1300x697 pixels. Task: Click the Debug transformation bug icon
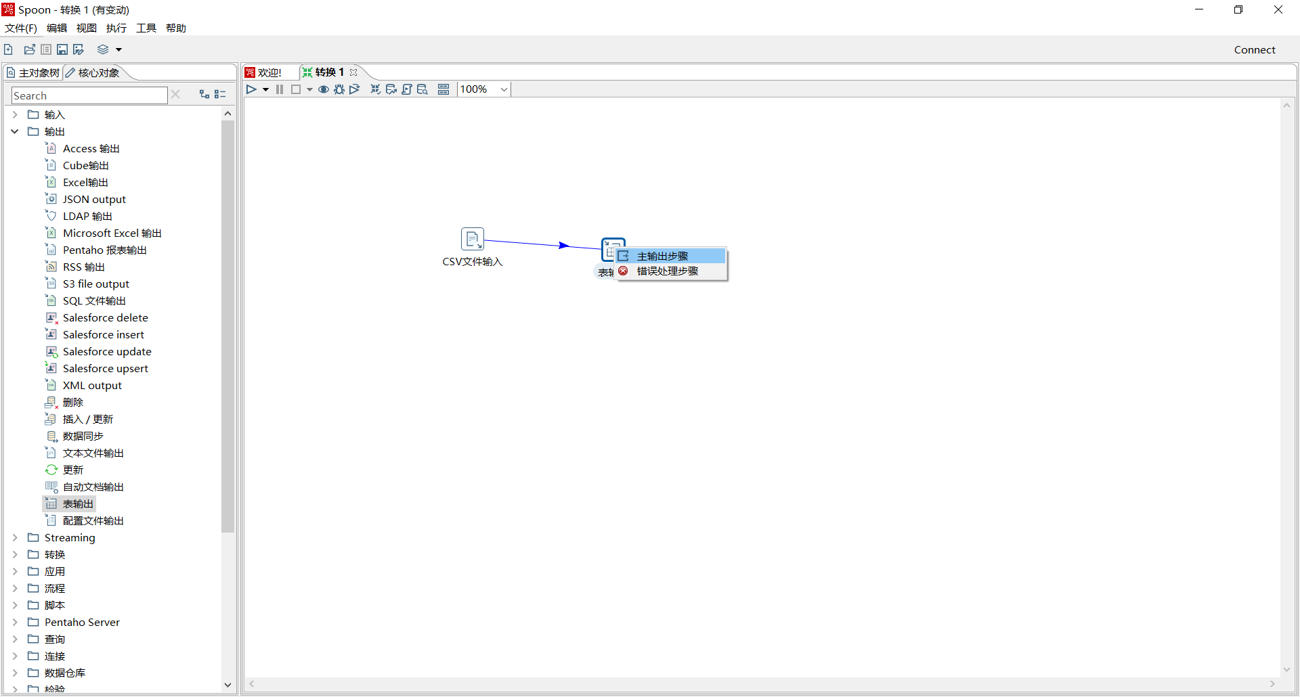click(x=339, y=89)
